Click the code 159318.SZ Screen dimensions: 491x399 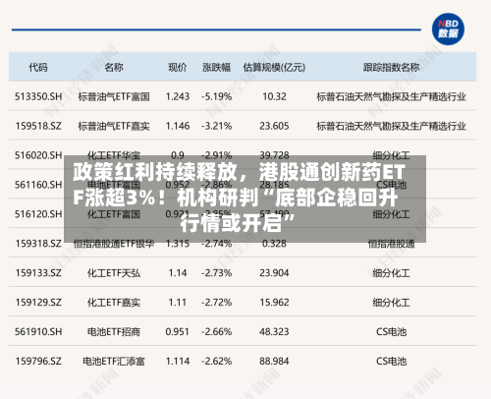tap(38, 244)
